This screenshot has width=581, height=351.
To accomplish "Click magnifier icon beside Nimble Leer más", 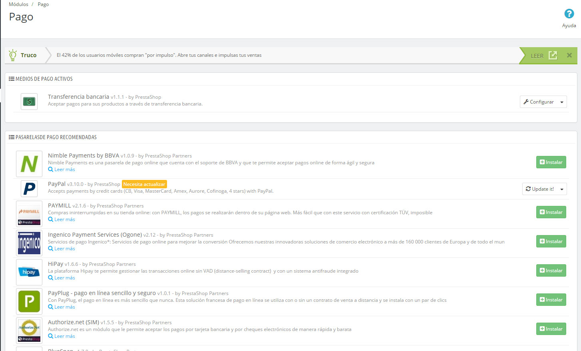I will click(51, 170).
